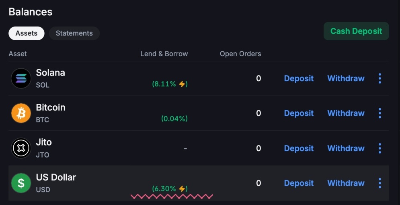The height and width of the screenshot is (205, 400).
Task: Click the Cash Deposit button
Action: (x=356, y=31)
